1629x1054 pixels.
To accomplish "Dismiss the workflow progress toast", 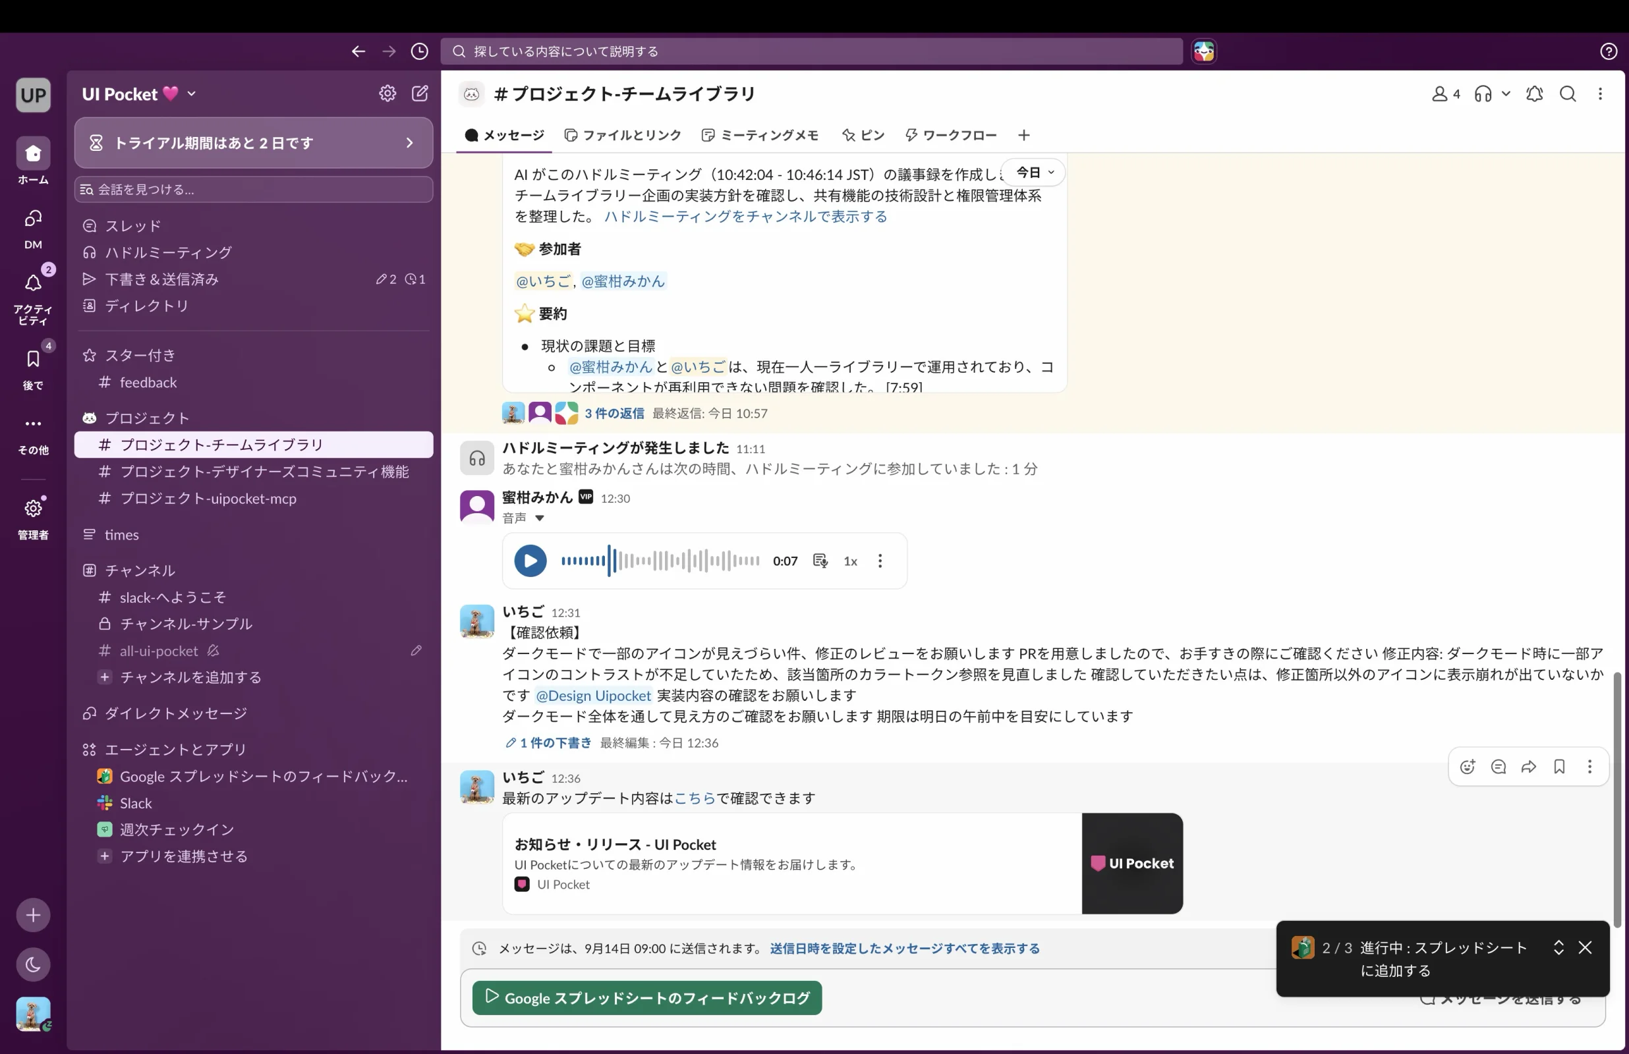I will pos(1586,947).
